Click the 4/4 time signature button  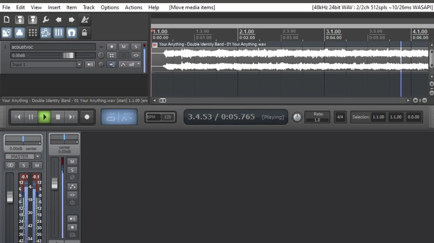click(x=340, y=117)
